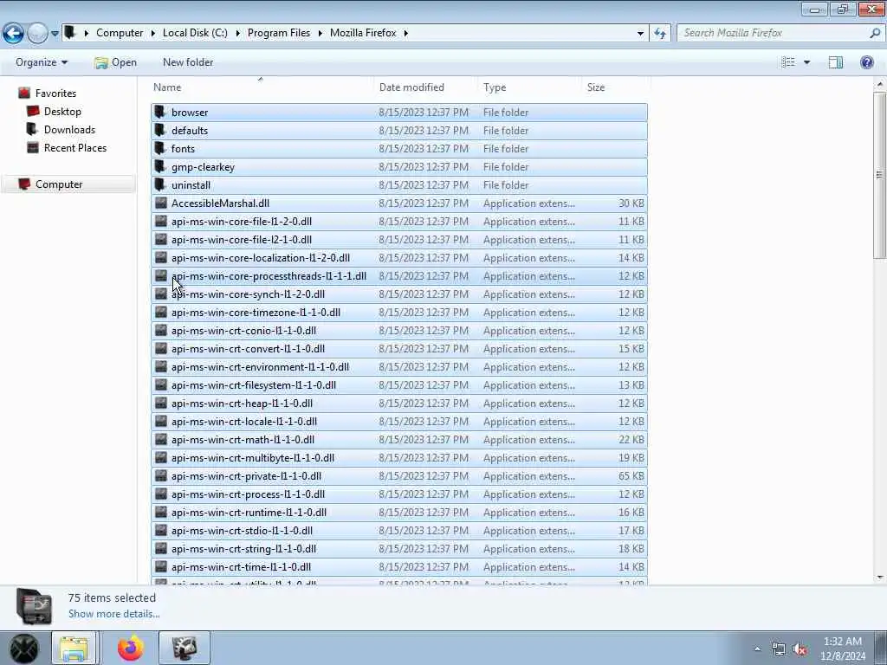This screenshot has height=665, width=887.
Task: Click the defaults folder icon
Action: (x=160, y=130)
